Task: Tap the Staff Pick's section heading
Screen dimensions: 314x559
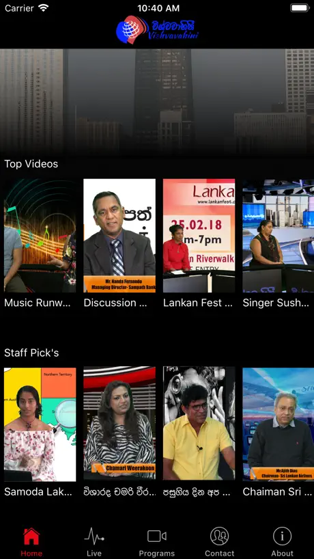Action: click(x=31, y=353)
